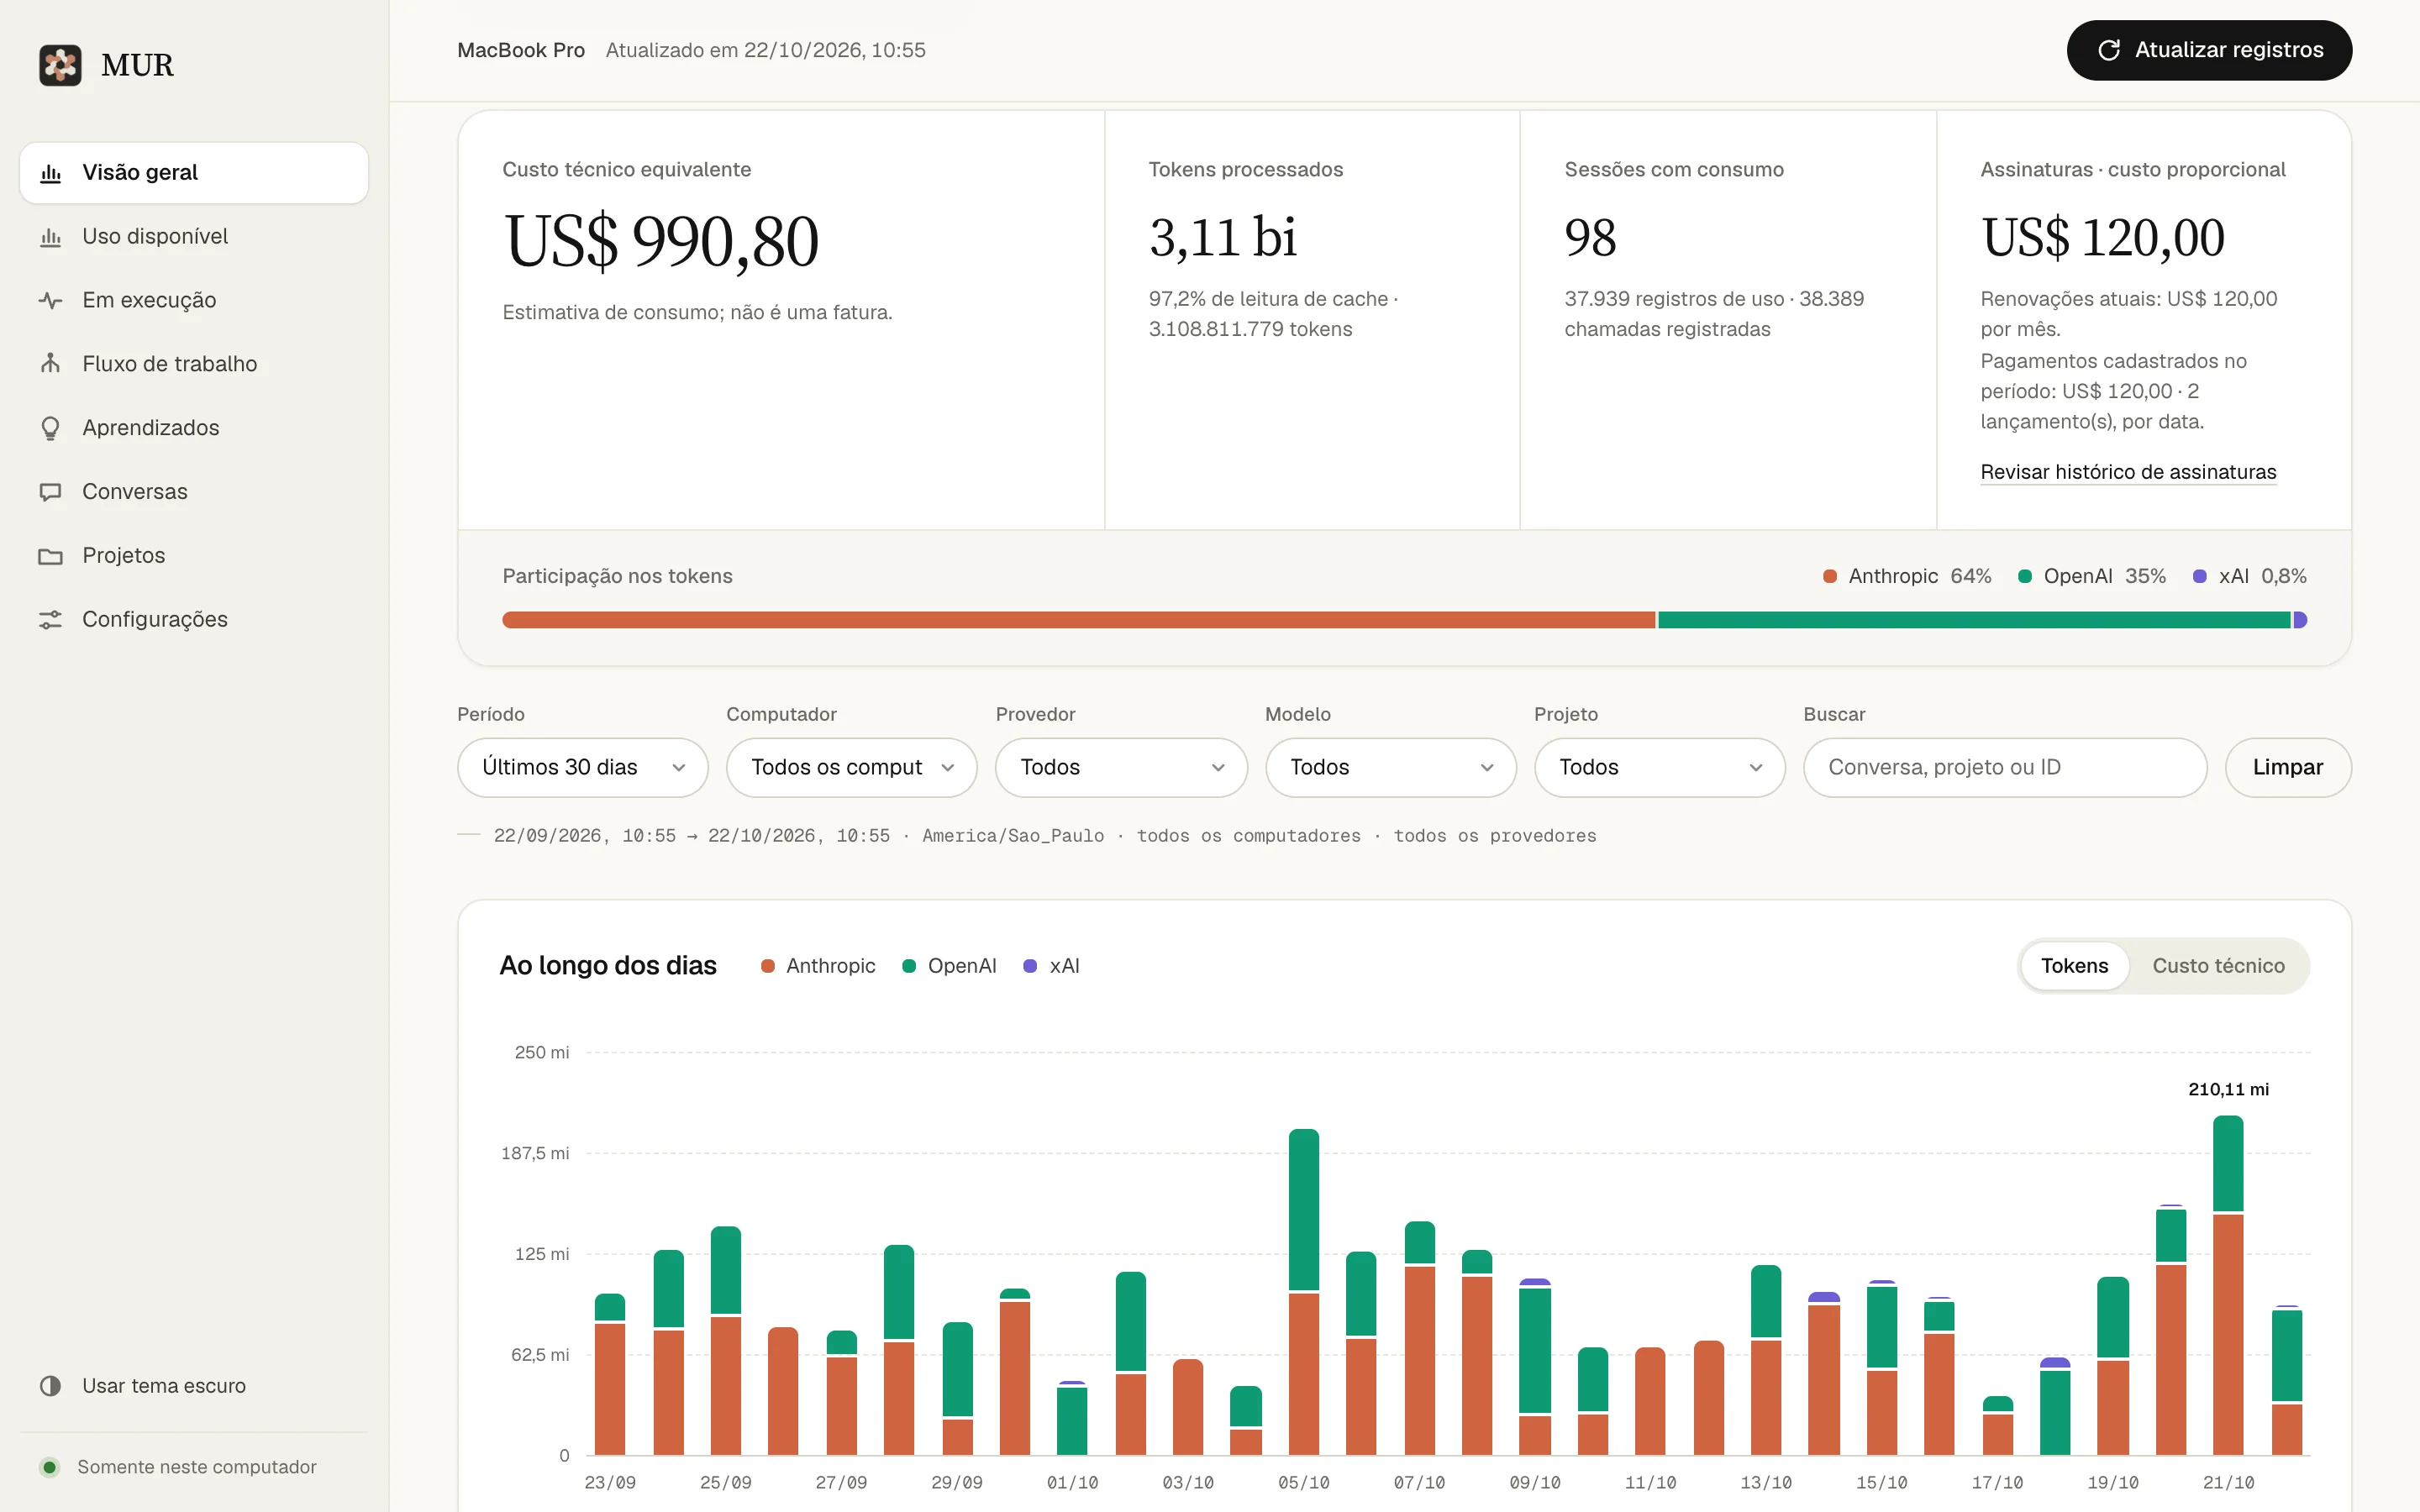Navigate to Fluxo de trabalho
Viewport: 2420px width, 1512px height.
tap(194, 364)
